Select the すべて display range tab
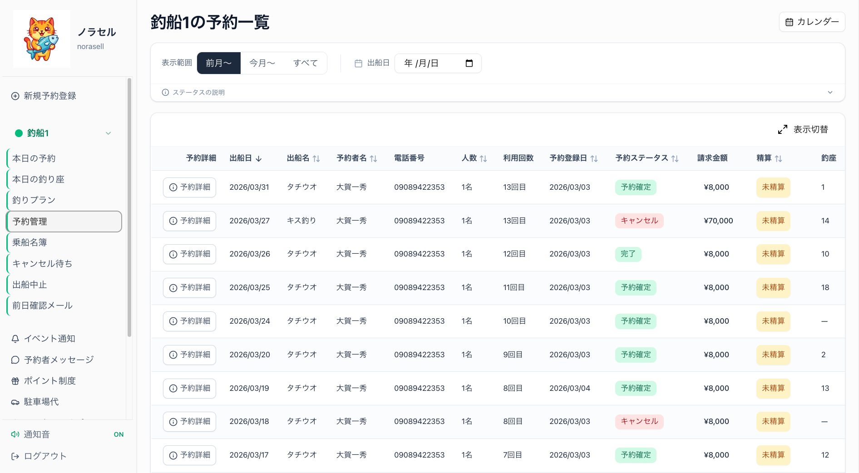This screenshot has height=473, width=859. (305, 63)
